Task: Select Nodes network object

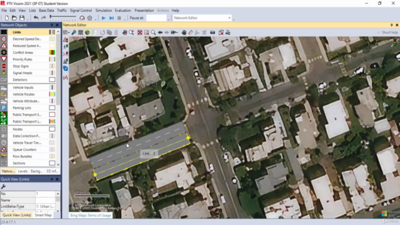Action: pos(17,129)
